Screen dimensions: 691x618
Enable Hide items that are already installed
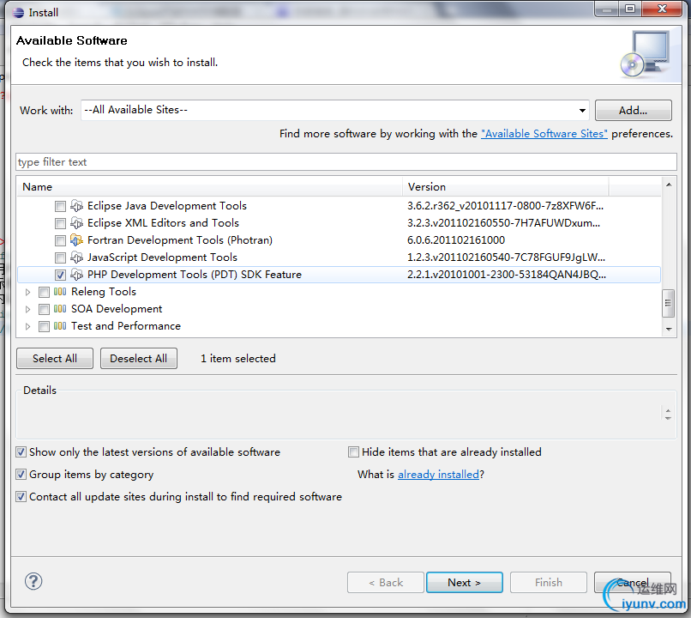tap(353, 452)
